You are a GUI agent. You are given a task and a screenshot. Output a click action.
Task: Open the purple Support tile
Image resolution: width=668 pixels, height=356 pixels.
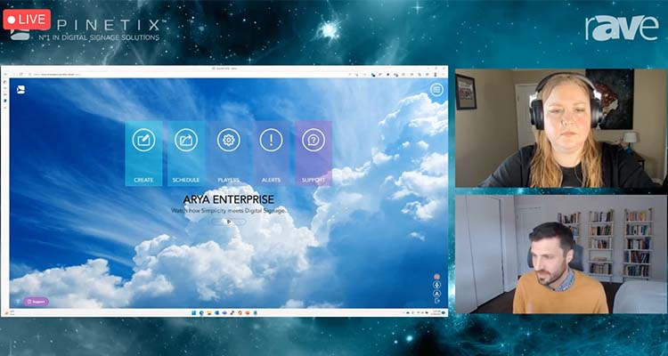[314, 153]
